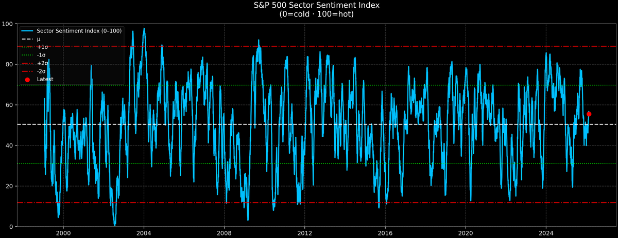This screenshot has height=238, width=618.
Task: Click the subtitle '(0=cold · 100=hot)'
Action: pyautogui.click(x=316, y=14)
